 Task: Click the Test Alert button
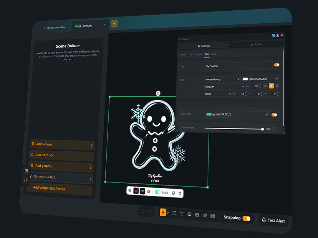pos(273,220)
